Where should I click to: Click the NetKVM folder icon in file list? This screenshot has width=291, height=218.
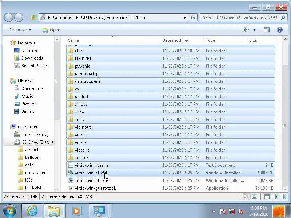70,58
